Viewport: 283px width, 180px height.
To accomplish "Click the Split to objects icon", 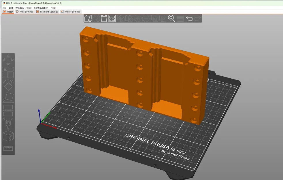I will coord(155,18).
